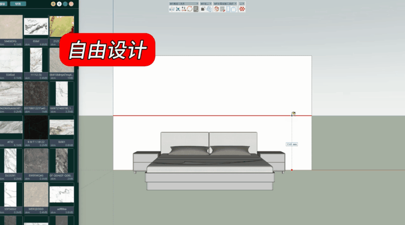The width and height of the screenshot is (405, 225).
Task: Select the circular arrows rotate icon
Action: 189,9
